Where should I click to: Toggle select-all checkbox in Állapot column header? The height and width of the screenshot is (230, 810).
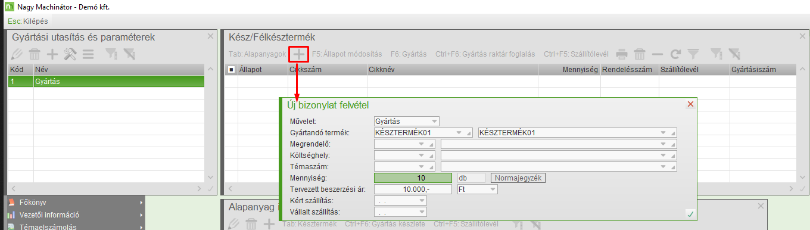coord(232,70)
